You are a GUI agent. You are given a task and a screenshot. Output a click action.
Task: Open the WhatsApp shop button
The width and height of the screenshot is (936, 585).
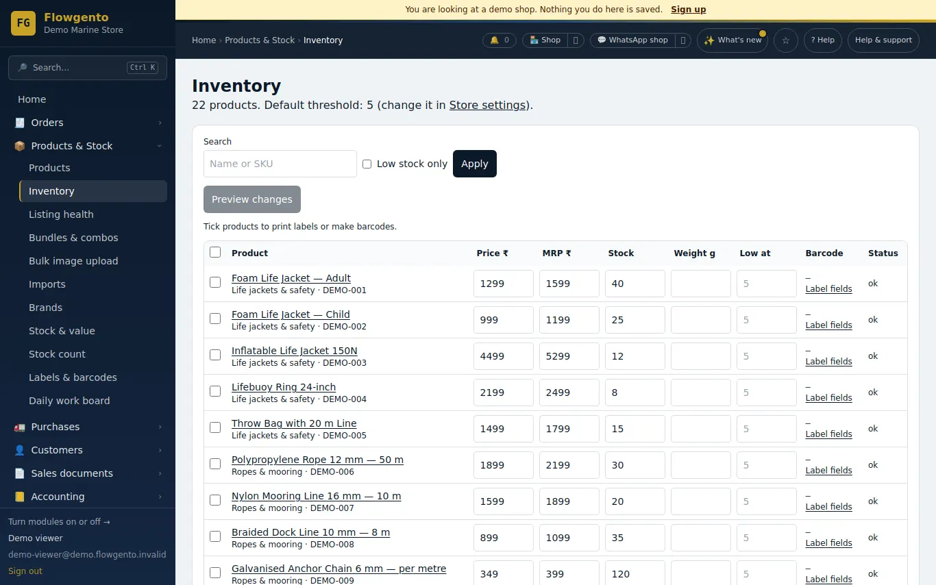[x=632, y=40]
